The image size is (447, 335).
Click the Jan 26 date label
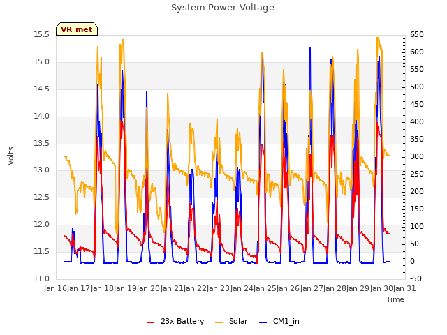pyautogui.click(x=288, y=288)
